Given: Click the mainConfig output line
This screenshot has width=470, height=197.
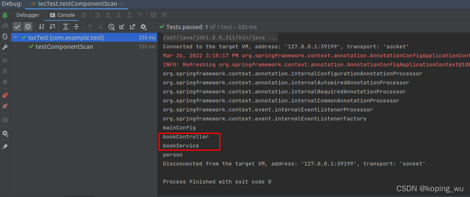Looking at the screenshot, I should (x=179, y=128).
